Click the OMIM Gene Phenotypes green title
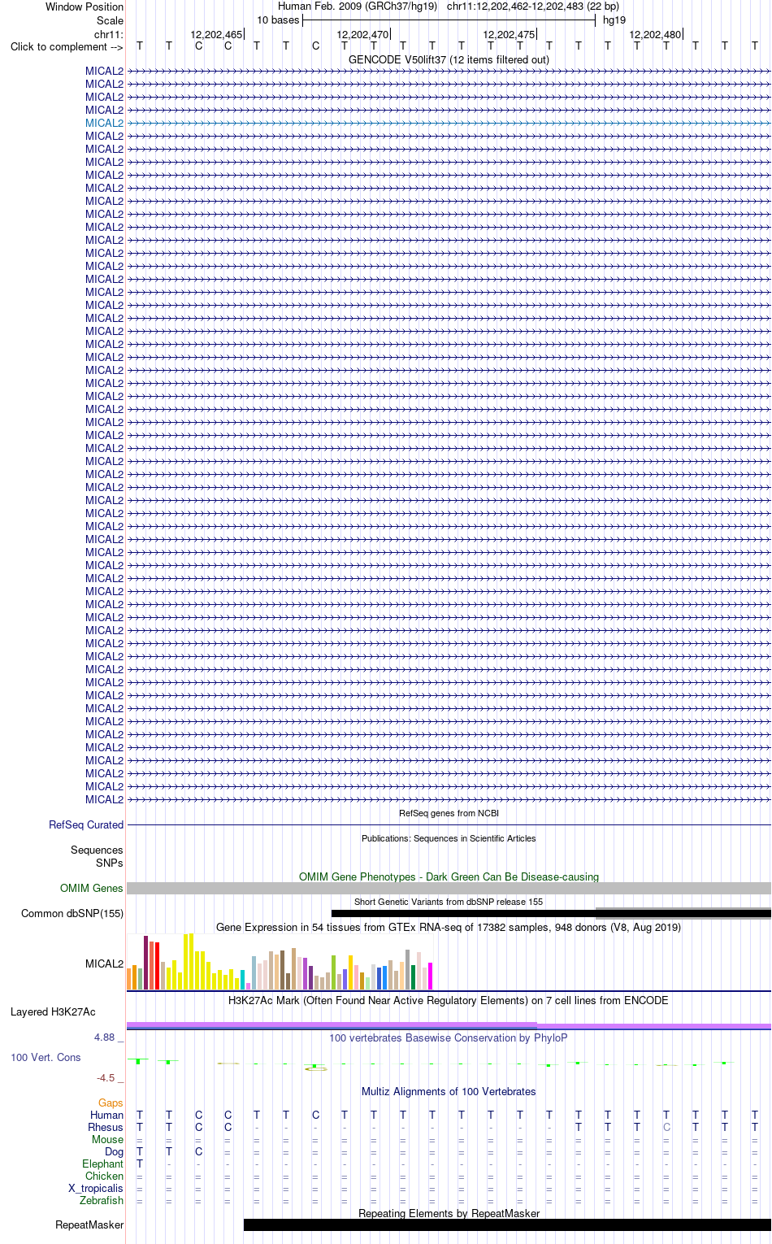The height and width of the screenshot is (1244, 772). pyautogui.click(x=449, y=876)
